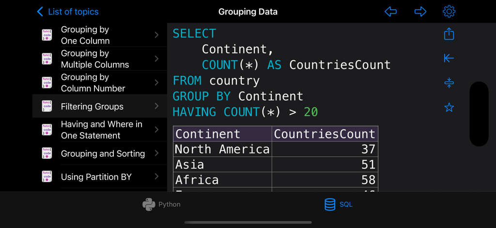Tap chevron next to Grouping by Multiple Columns
This screenshot has height=228, width=496.
pos(156,59)
